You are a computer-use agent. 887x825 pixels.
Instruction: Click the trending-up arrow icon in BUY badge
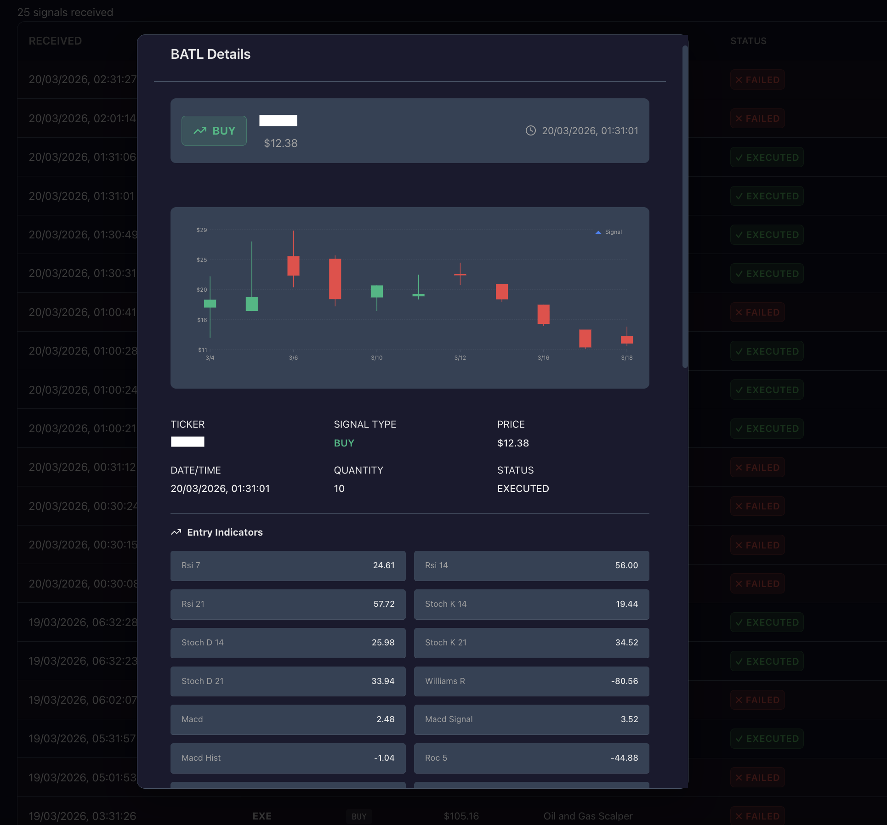200,131
